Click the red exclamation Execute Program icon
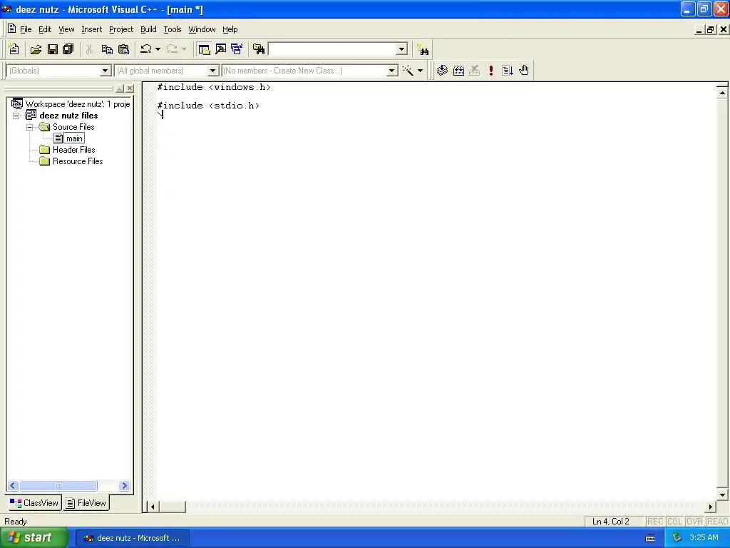 490,71
